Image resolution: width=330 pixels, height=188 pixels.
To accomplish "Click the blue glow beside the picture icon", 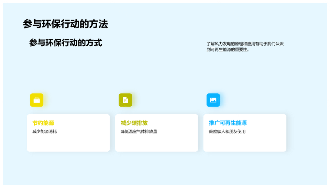I will [222, 100].
